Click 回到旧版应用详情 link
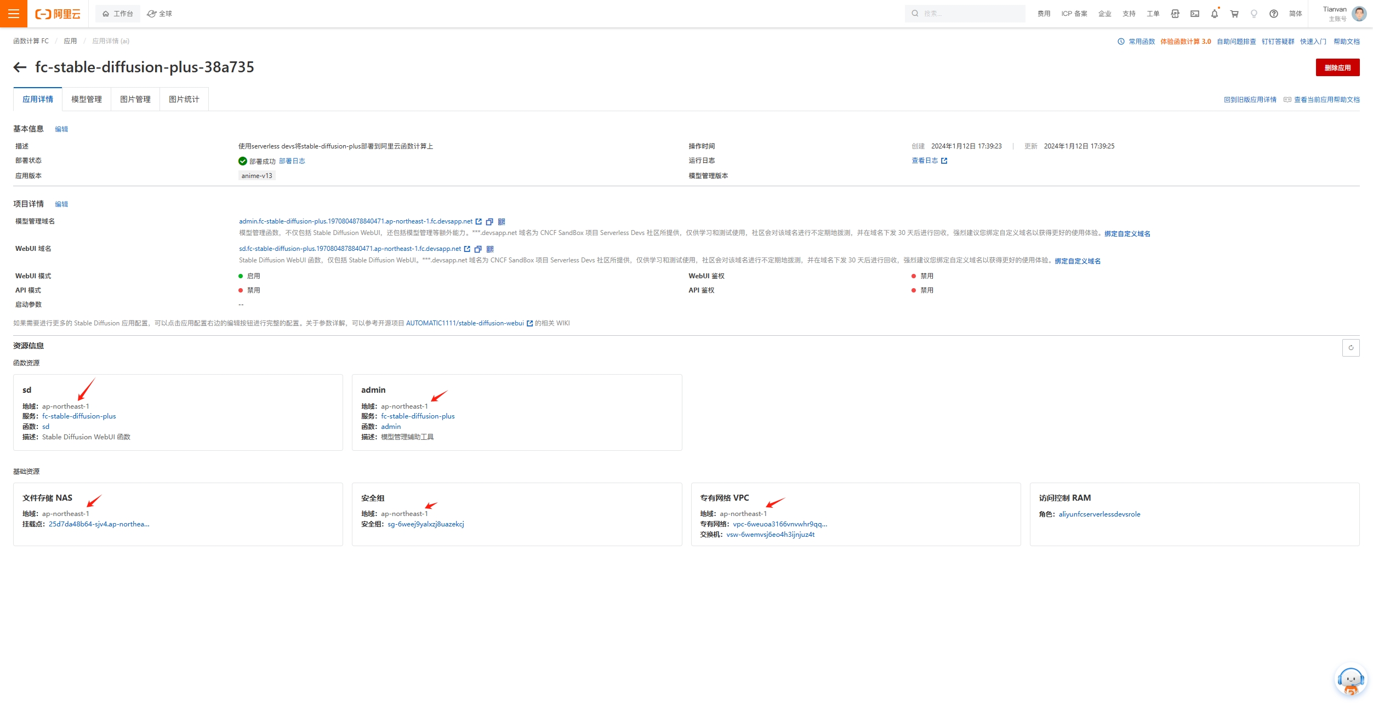The height and width of the screenshot is (728, 1373). click(x=1250, y=100)
